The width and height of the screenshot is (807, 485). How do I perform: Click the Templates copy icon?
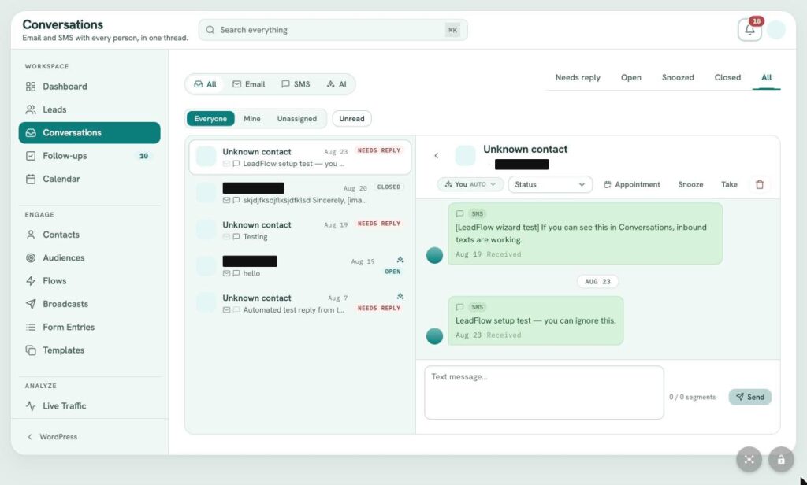tap(31, 350)
